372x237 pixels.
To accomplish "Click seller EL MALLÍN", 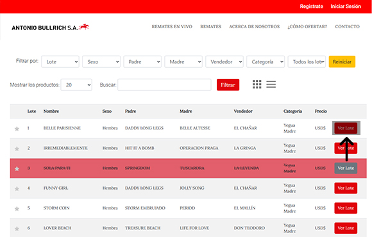I will click(x=245, y=208).
